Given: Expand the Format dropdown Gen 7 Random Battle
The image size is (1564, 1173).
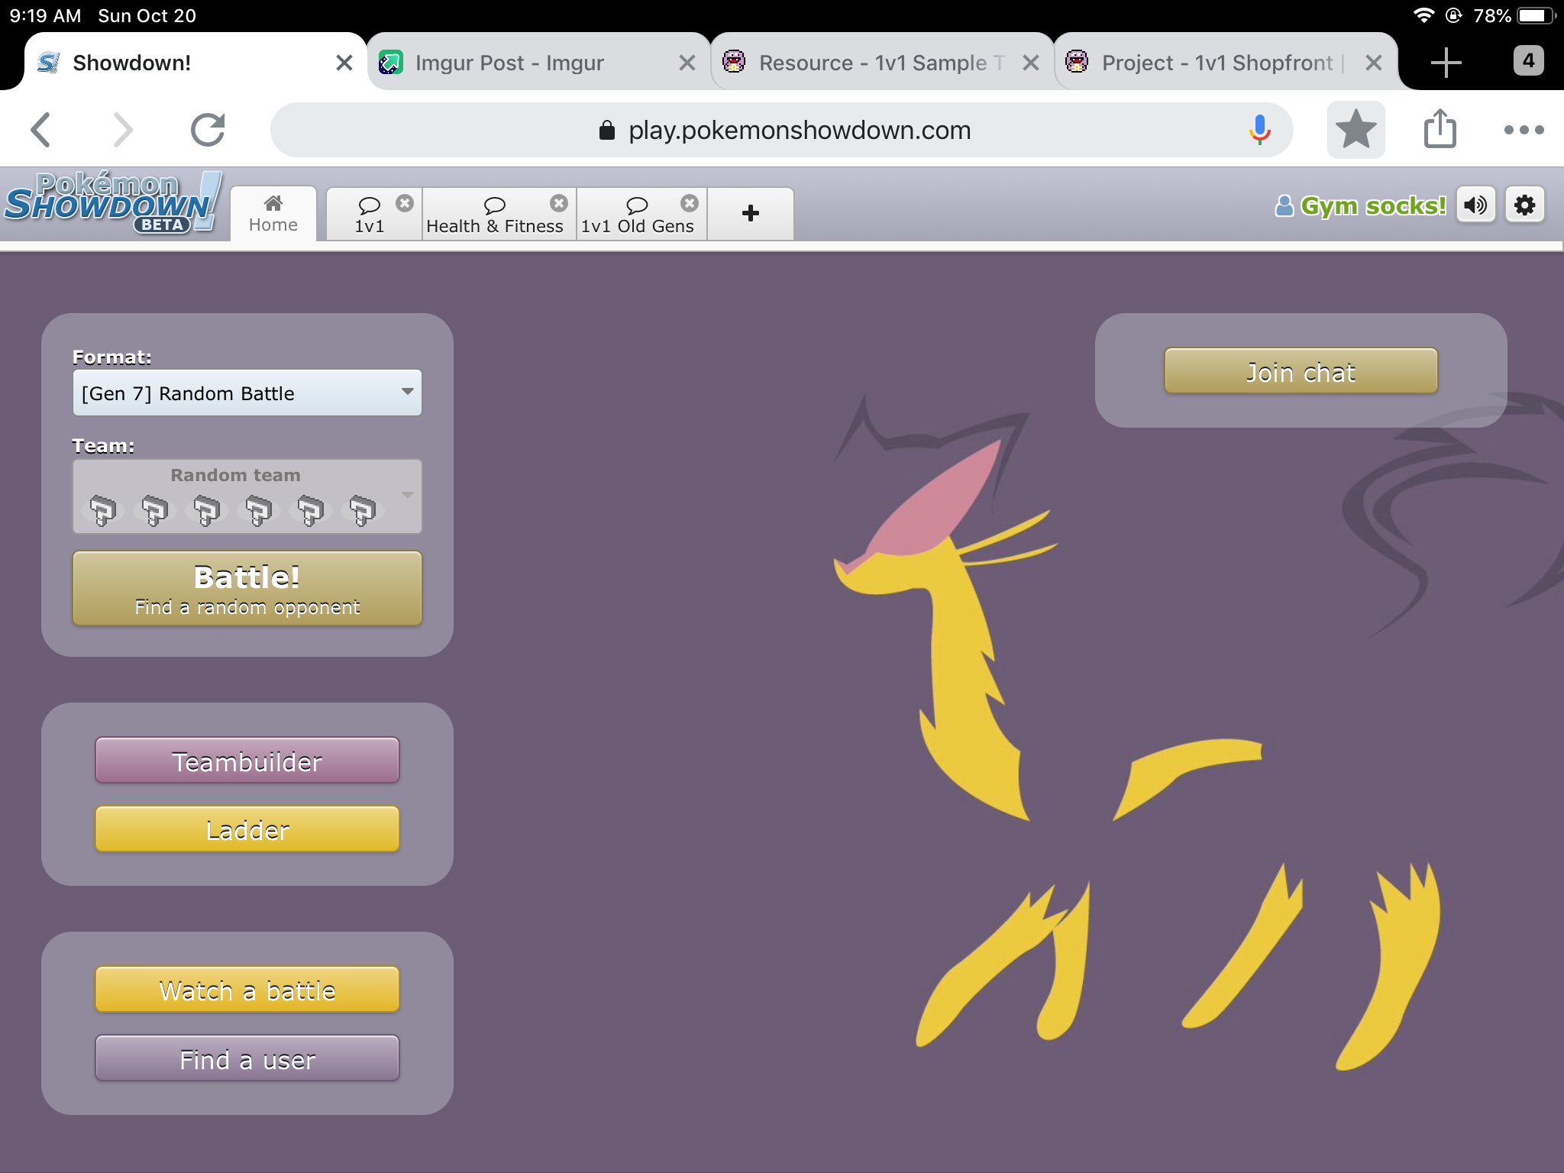Looking at the screenshot, I should click(x=247, y=393).
